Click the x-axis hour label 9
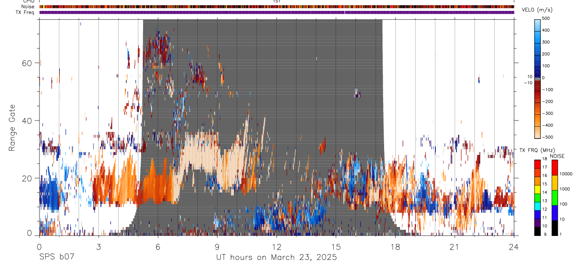This screenshot has height=267, width=578. (217, 247)
